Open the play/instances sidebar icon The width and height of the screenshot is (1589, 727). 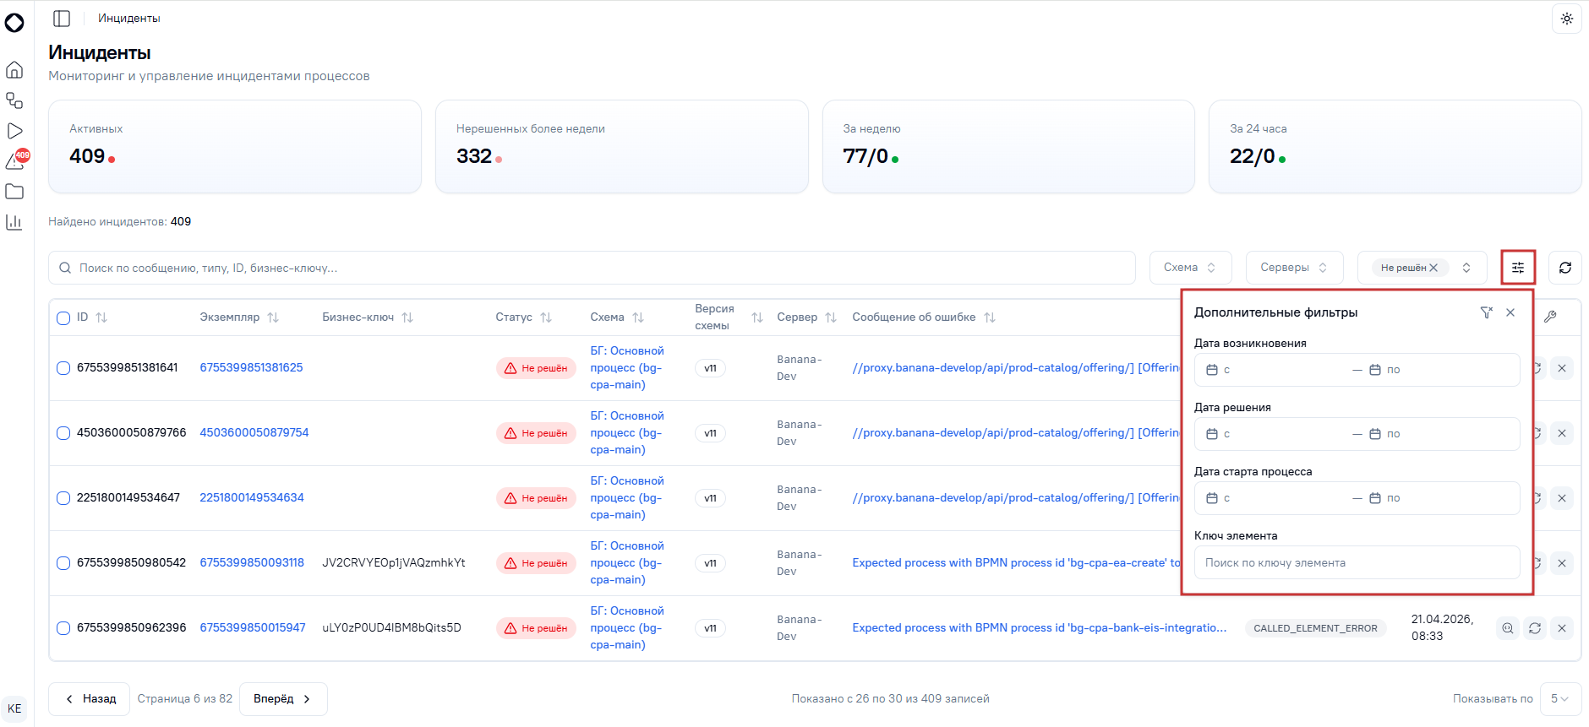point(14,131)
